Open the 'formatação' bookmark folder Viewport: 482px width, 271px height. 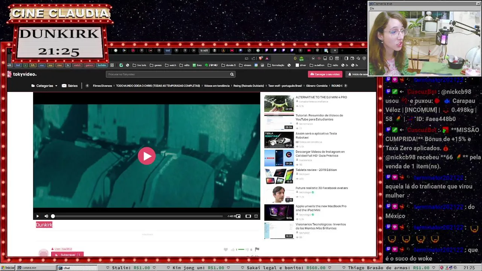(276, 65)
